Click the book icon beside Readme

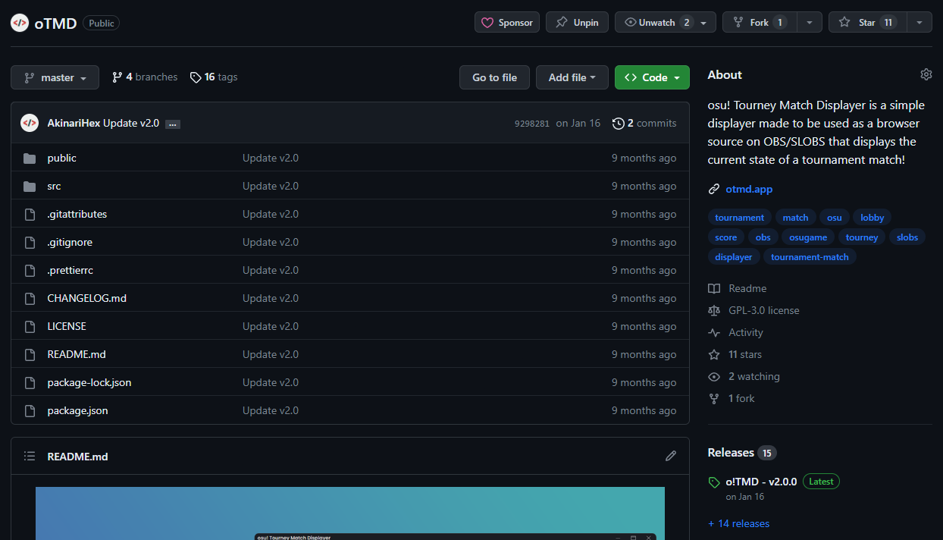coord(713,288)
